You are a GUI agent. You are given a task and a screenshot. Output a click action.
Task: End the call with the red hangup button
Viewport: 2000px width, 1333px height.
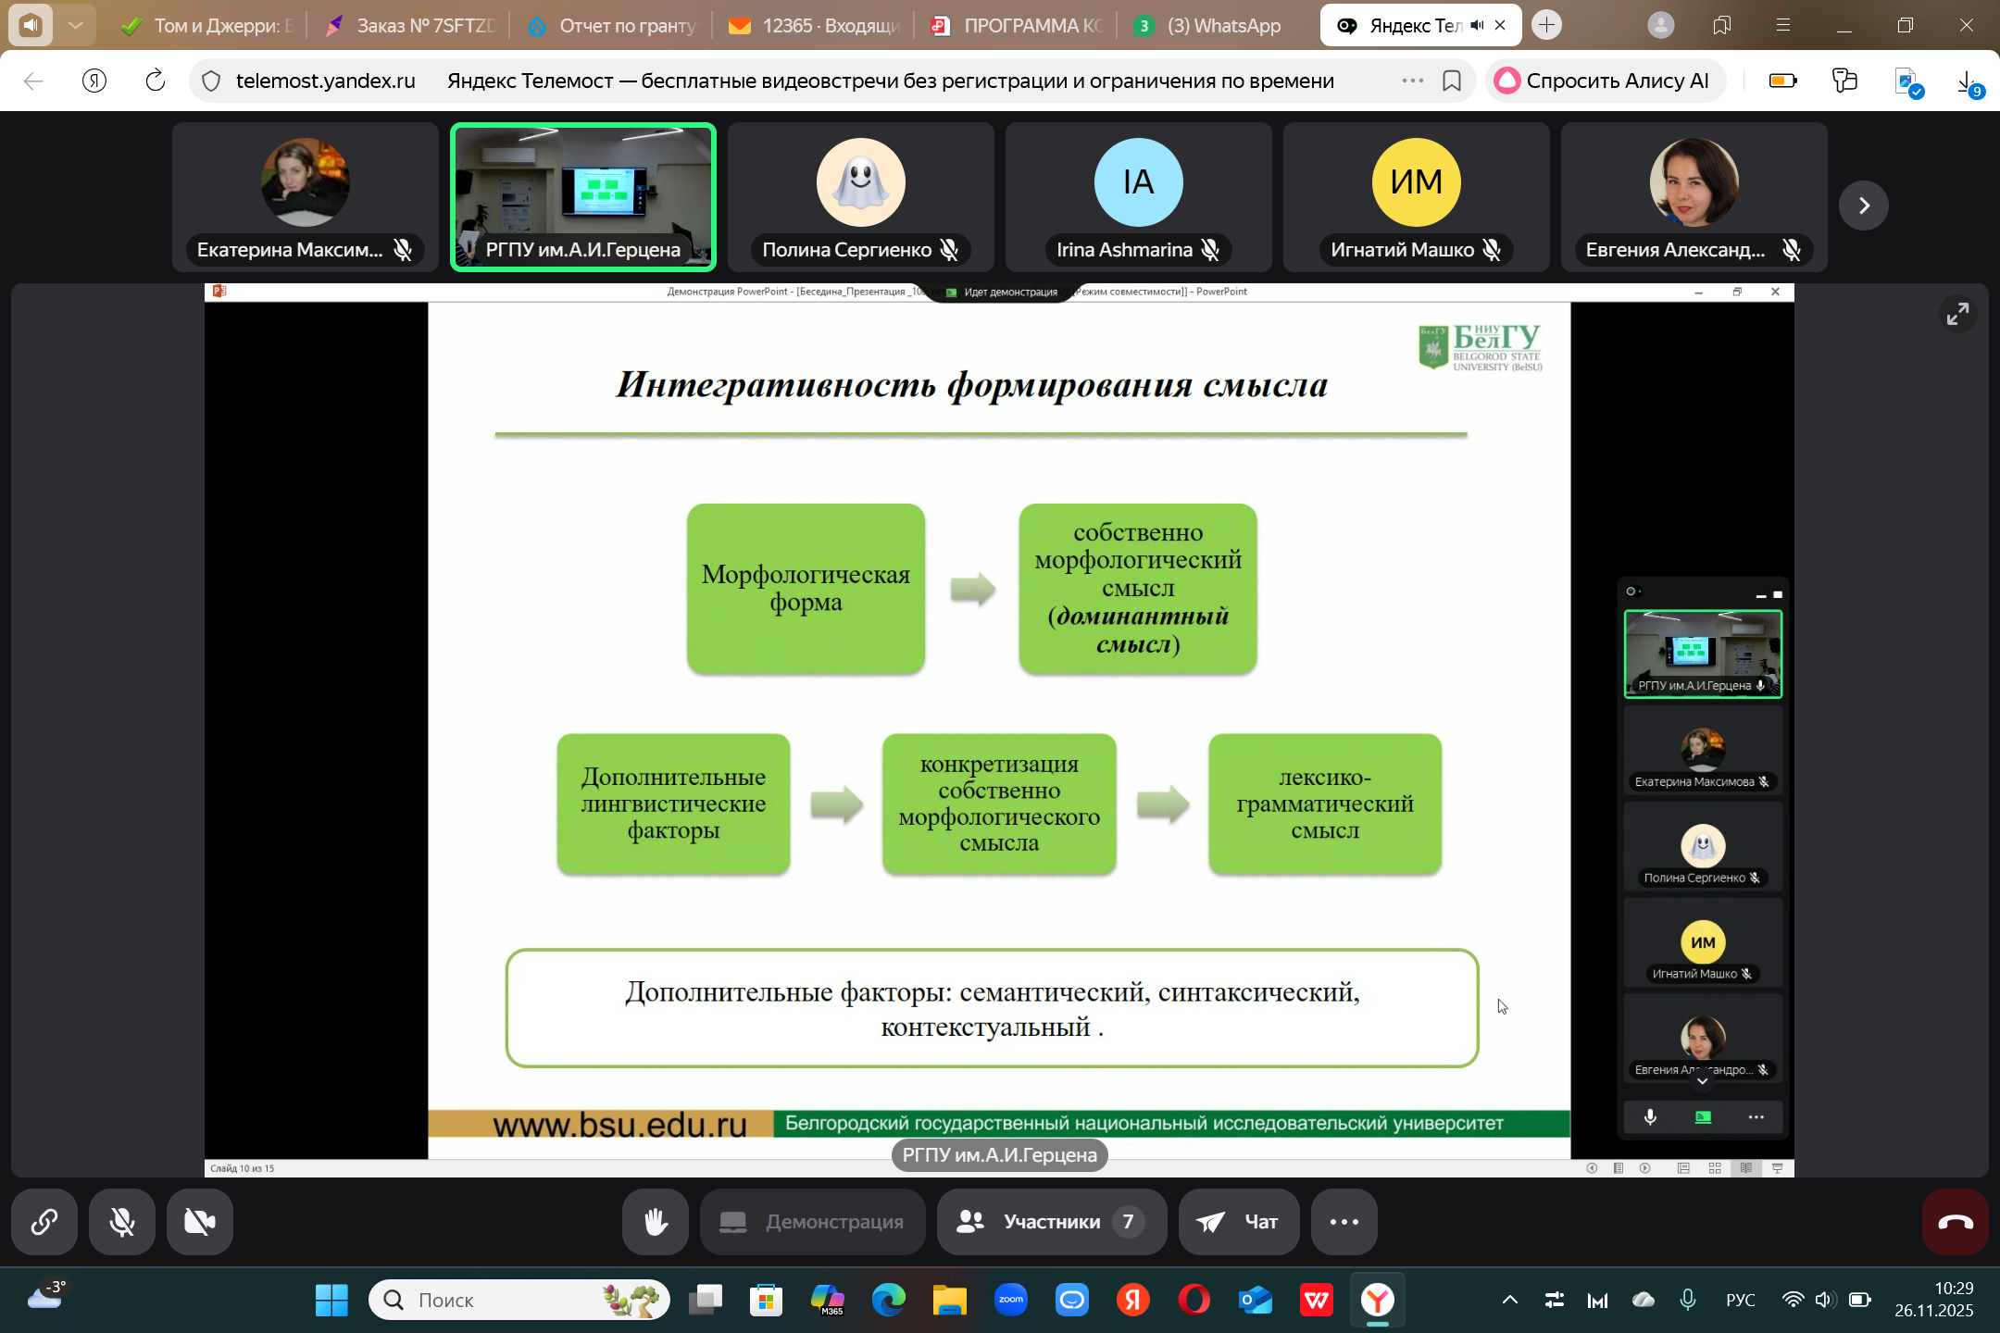coord(1955,1222)
